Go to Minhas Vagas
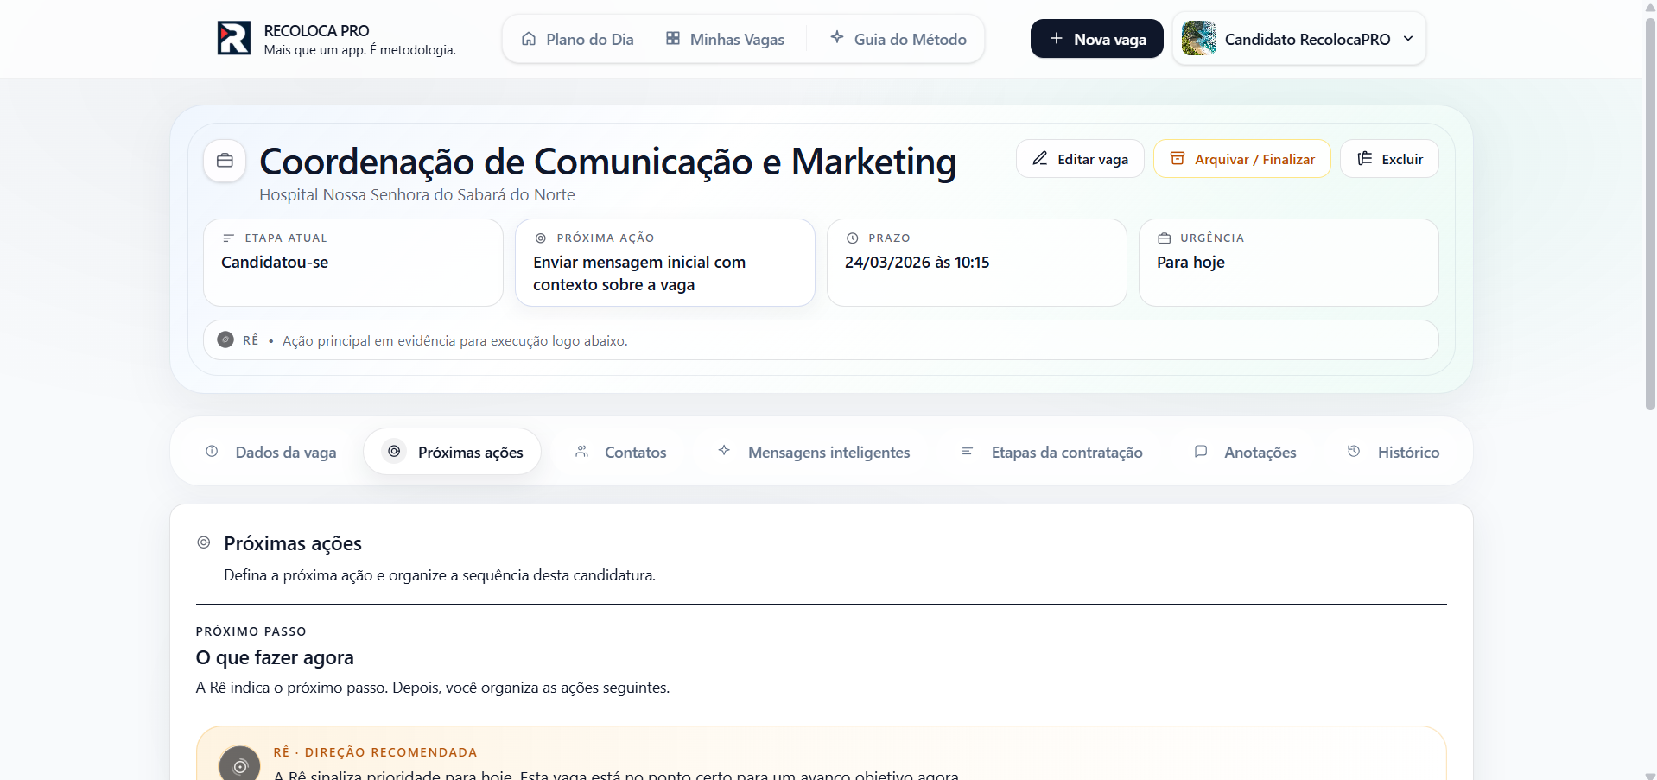Viewport: 1657px width, 780px height. 725,39
